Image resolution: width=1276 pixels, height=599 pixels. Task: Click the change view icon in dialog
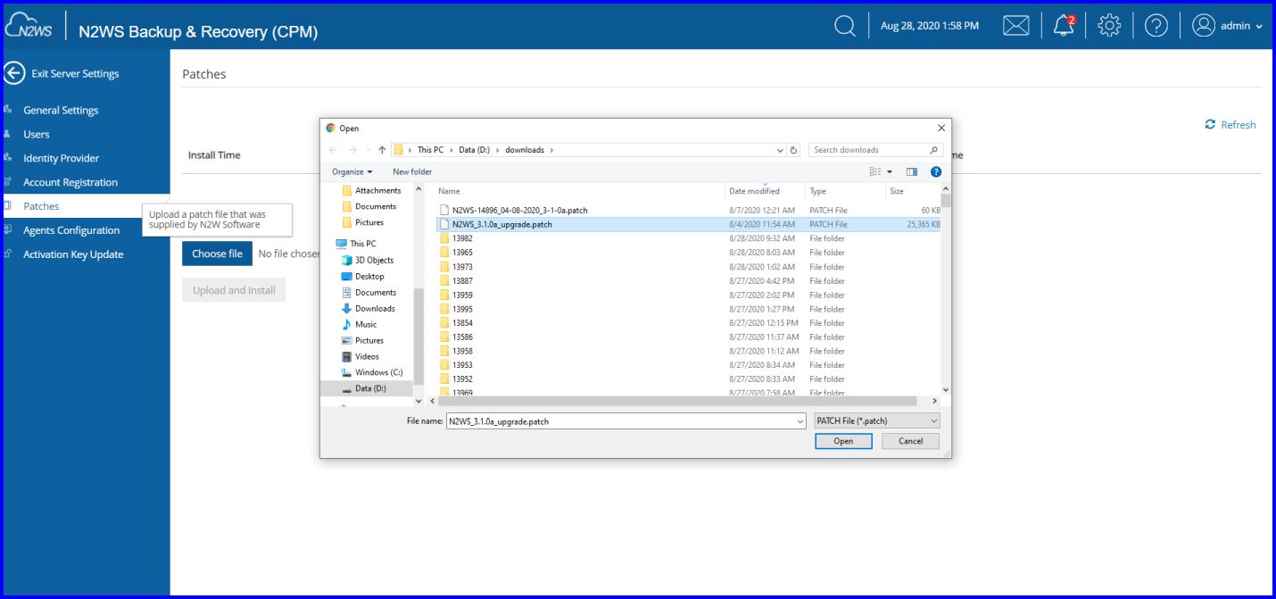(875, 171)
